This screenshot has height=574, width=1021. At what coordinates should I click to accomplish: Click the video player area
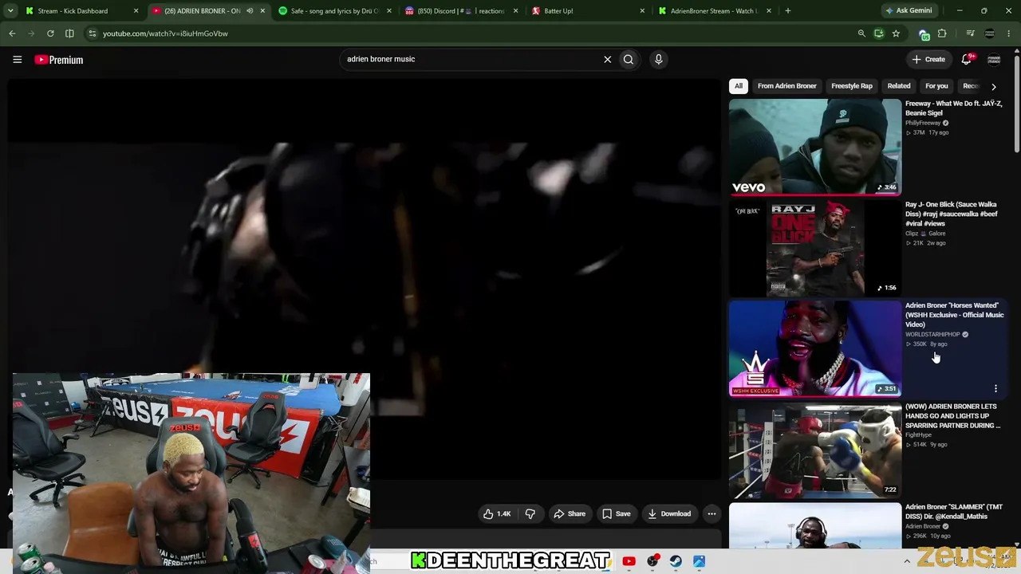(x=365, y=279)
